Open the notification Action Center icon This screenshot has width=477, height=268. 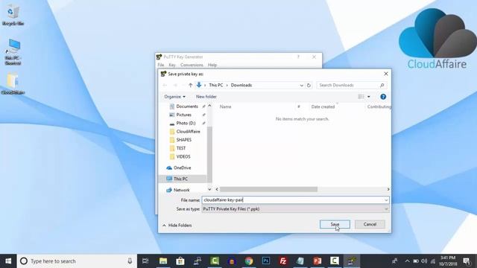[x=467, y=261]
